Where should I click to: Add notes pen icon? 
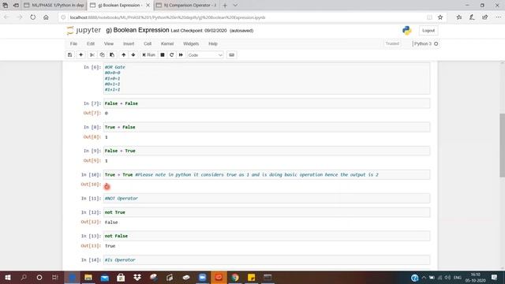click(472, 17)
